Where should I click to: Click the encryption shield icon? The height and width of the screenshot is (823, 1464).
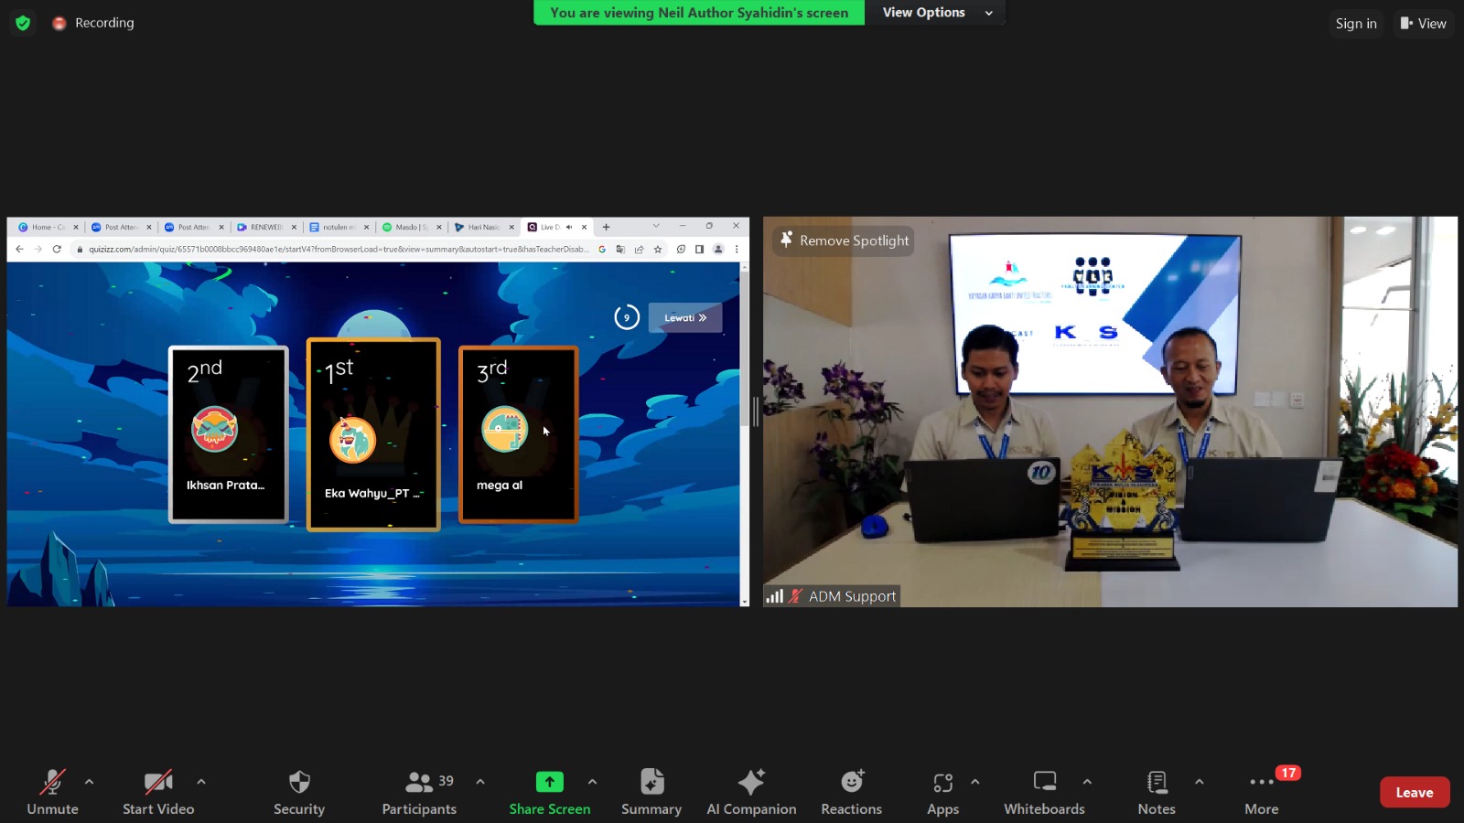[x=23, y=23]
